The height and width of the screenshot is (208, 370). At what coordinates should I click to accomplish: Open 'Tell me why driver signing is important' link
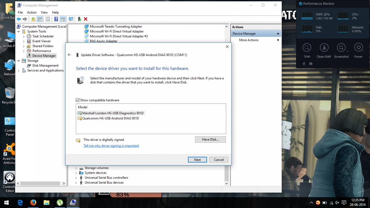coord(111,146)
